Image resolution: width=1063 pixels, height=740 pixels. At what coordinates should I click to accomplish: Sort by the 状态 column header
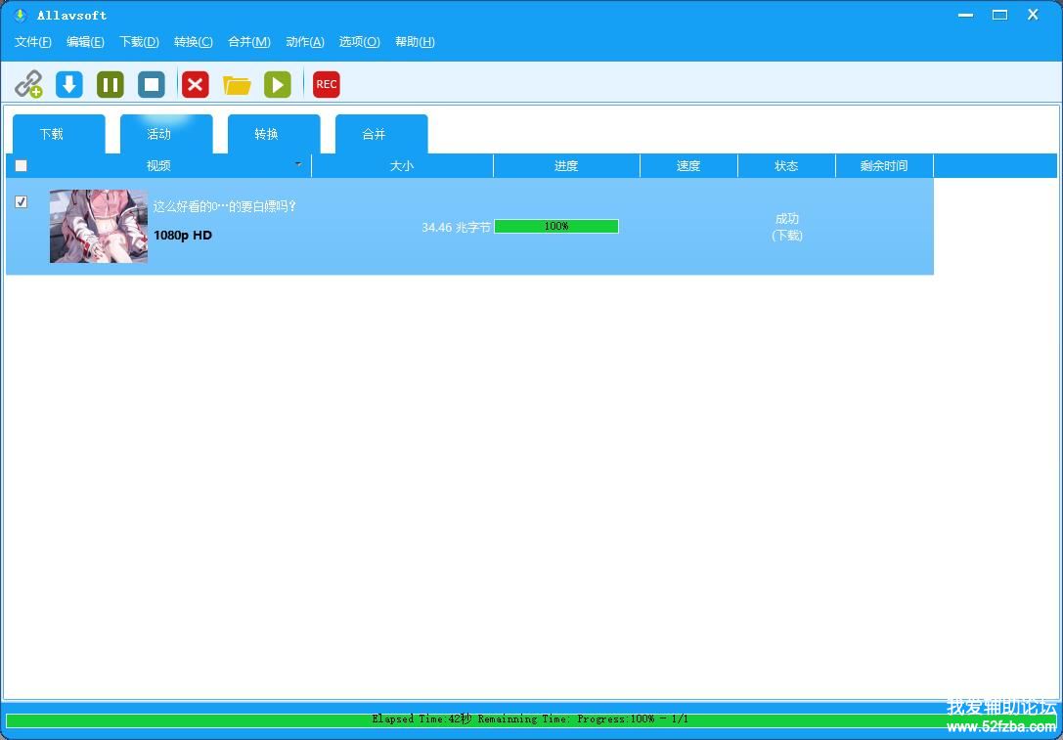click(x=786, y=166)
